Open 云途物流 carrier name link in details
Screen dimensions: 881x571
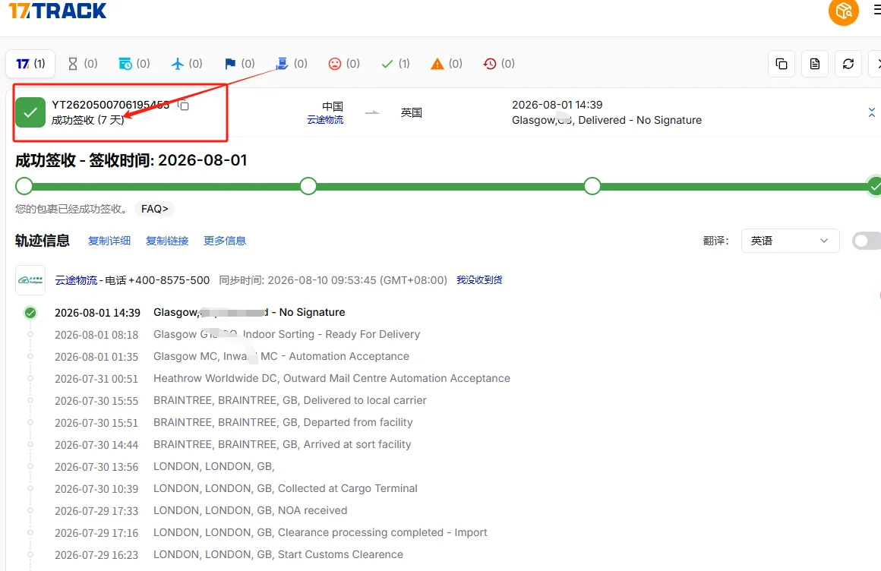pyautogui.click(x=77, y=280)
